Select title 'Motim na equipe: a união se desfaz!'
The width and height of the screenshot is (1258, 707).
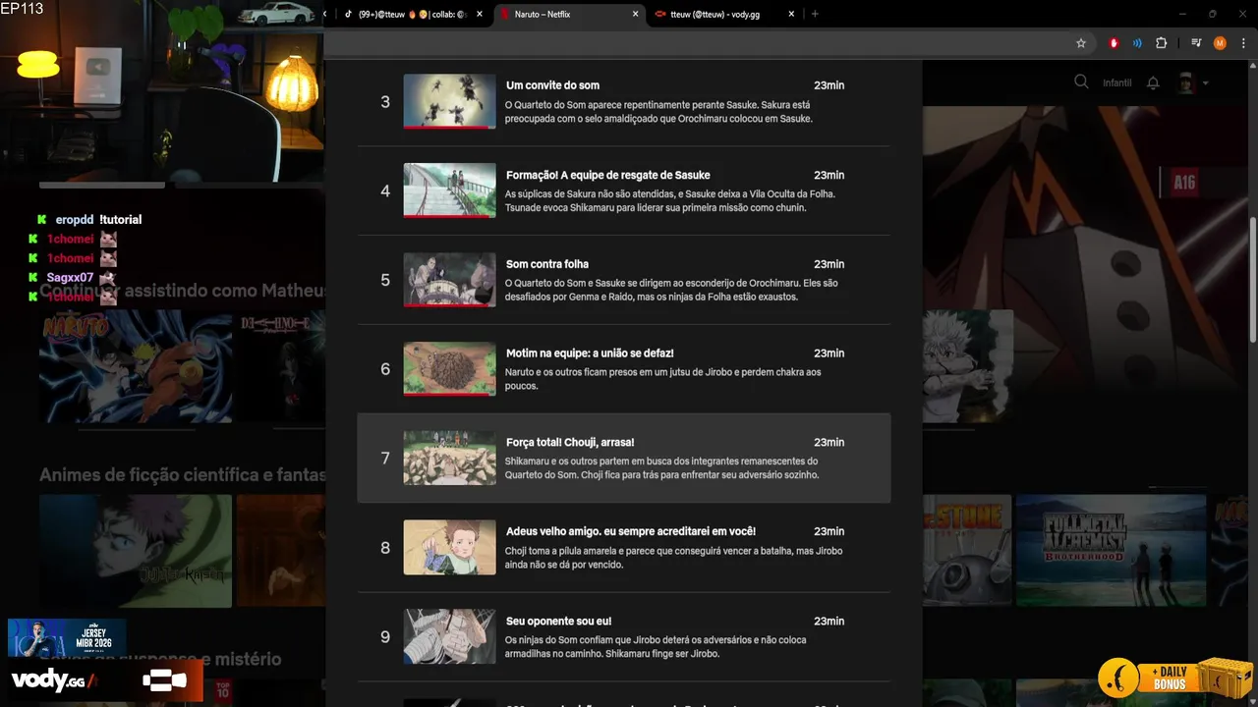pos(590,353)
